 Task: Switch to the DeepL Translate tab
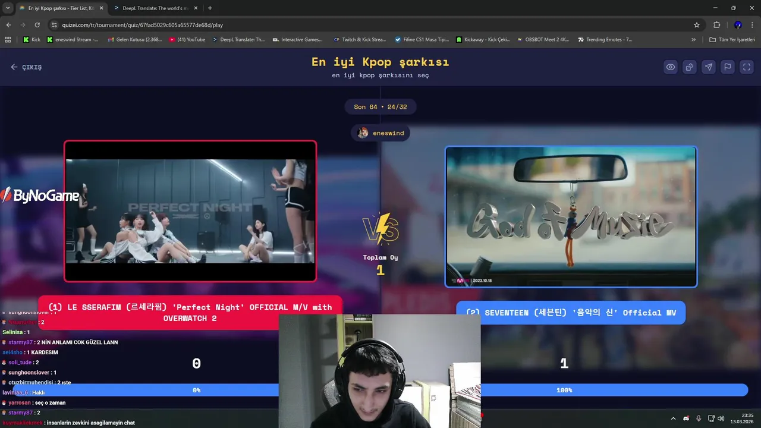[x=156, y=8]
